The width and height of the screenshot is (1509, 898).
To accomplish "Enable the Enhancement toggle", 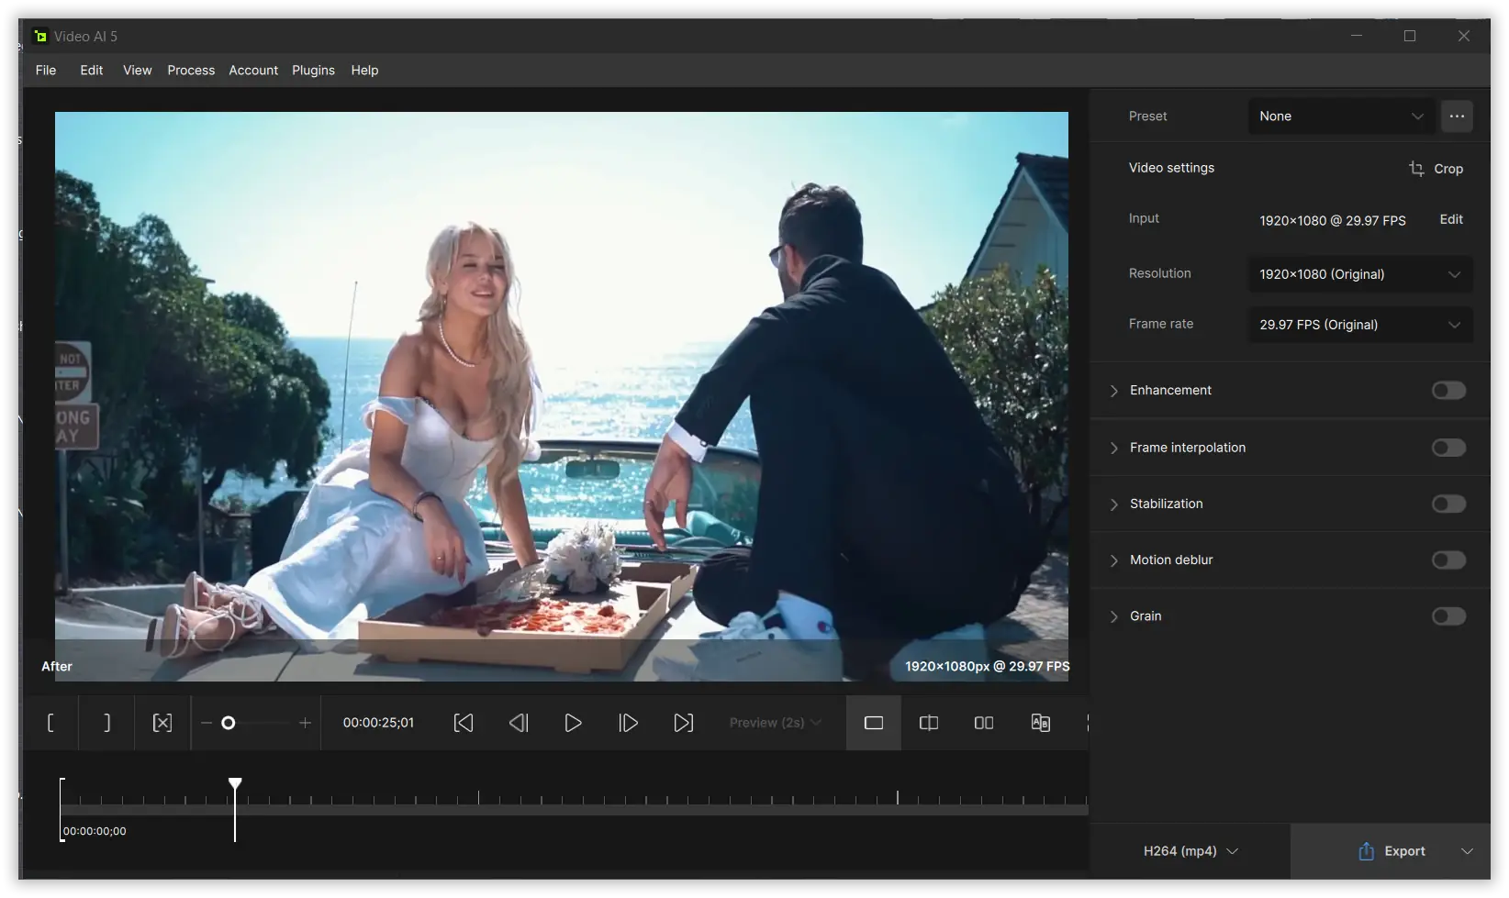I will click(x=1448, y=391).
